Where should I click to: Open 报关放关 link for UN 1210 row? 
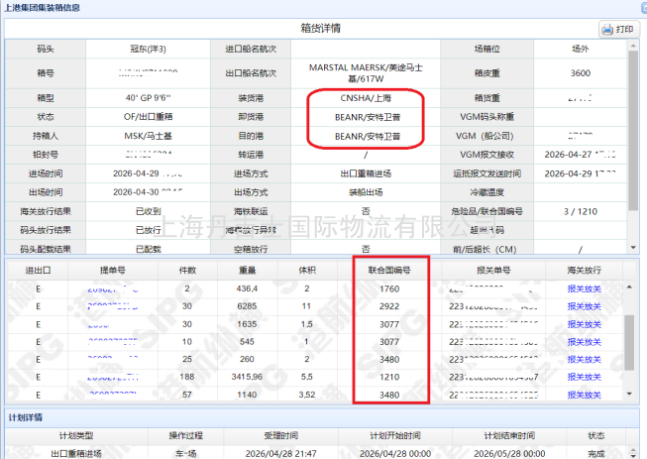click(x=584, y=377)
